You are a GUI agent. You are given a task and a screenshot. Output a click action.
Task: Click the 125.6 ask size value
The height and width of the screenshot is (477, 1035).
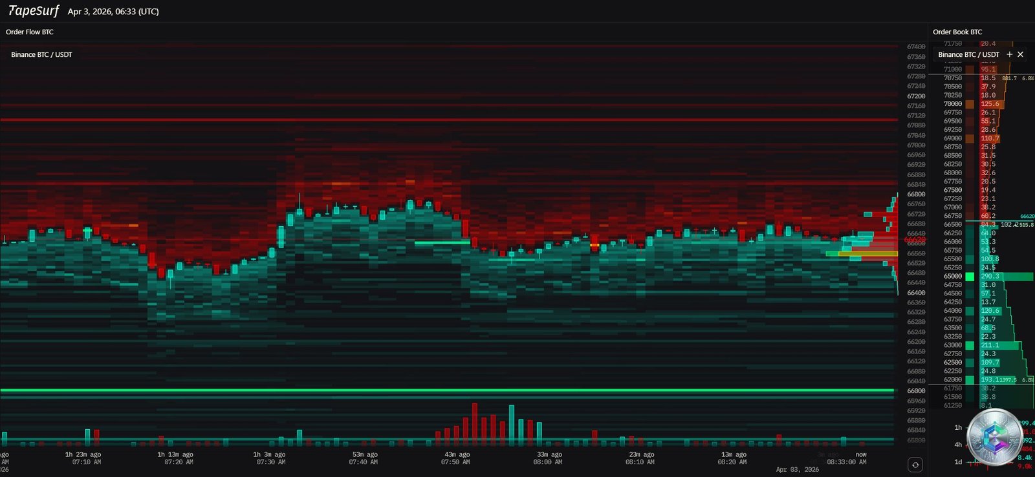[x=990, y=103]
